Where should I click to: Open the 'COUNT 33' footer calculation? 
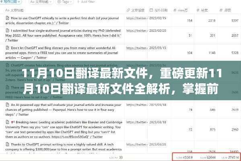point(116,157)
